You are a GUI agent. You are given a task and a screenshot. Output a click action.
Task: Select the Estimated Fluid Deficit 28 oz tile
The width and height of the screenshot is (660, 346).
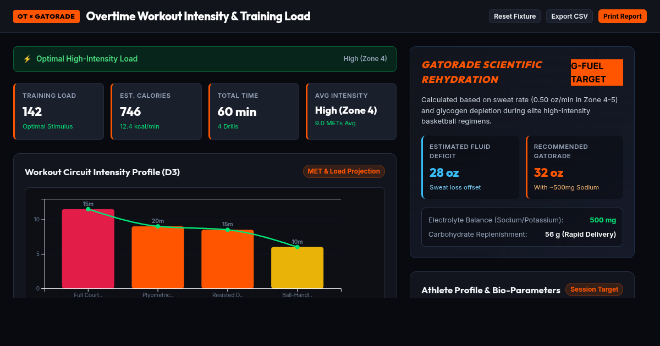470,167
